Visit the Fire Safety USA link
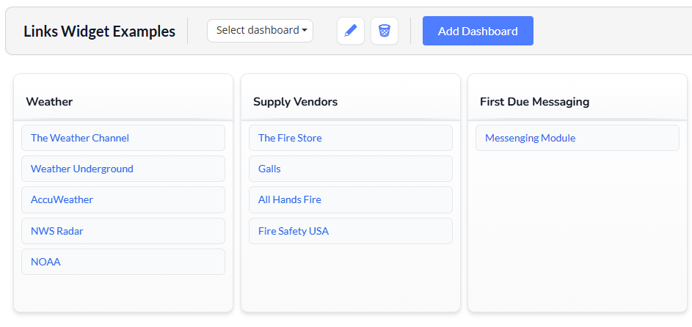The height and width of the screenshot is (327, 692). coord(294,231)
